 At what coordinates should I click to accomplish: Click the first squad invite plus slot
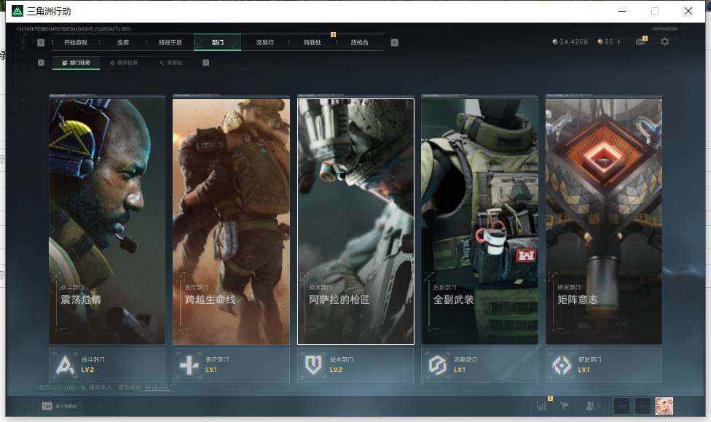point(622,406)
